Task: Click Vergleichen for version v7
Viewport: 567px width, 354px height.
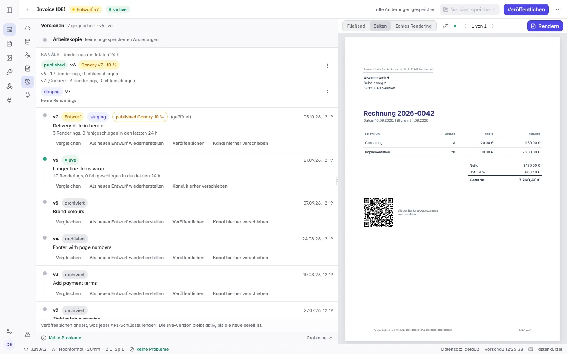Action: tap(69, 143)
